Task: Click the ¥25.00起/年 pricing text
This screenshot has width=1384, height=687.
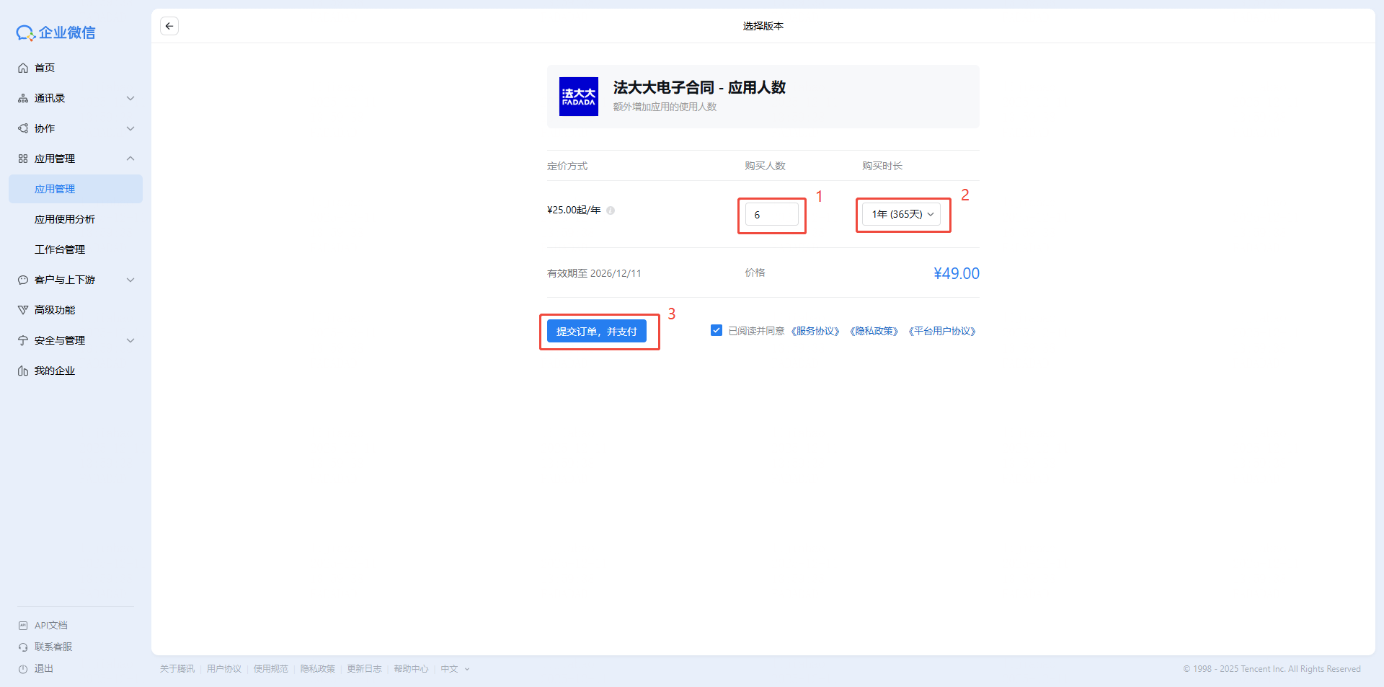Action: click(574, 210)
